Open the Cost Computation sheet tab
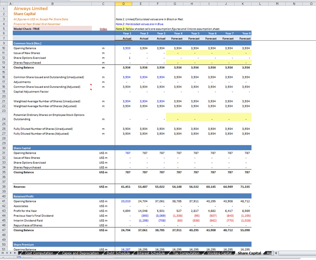Screen dimensions: 316x260 (39, 253)
